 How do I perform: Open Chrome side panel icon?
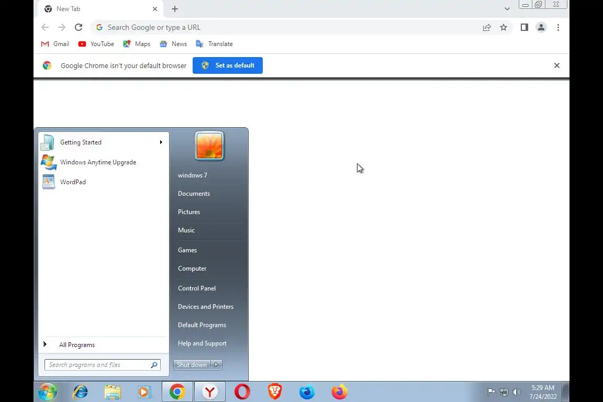524,27
